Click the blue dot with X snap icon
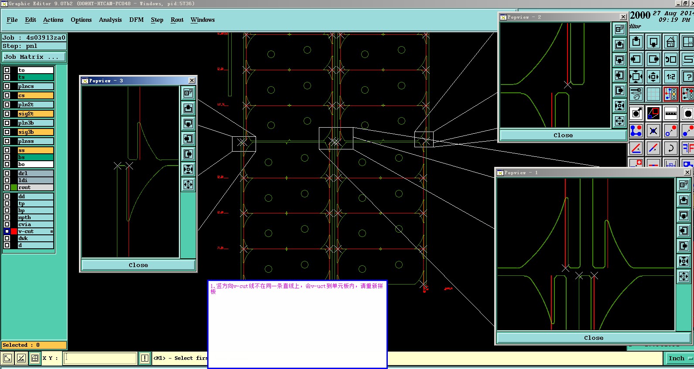 653,130
